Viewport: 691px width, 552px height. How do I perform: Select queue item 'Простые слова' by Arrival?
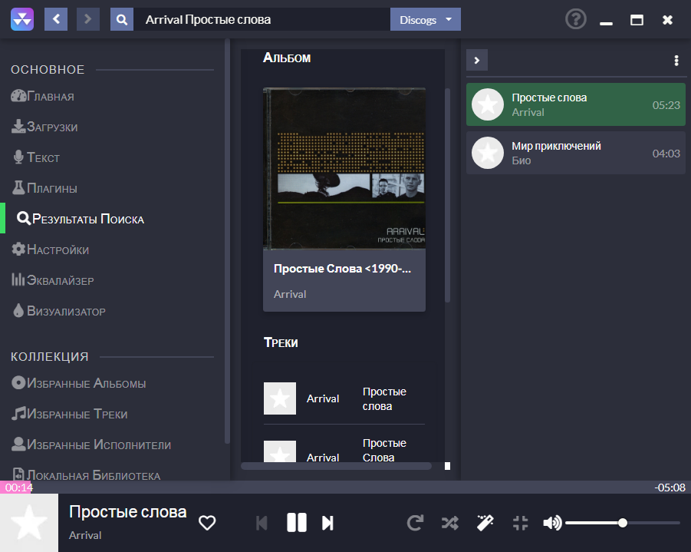tap(575, 104)
